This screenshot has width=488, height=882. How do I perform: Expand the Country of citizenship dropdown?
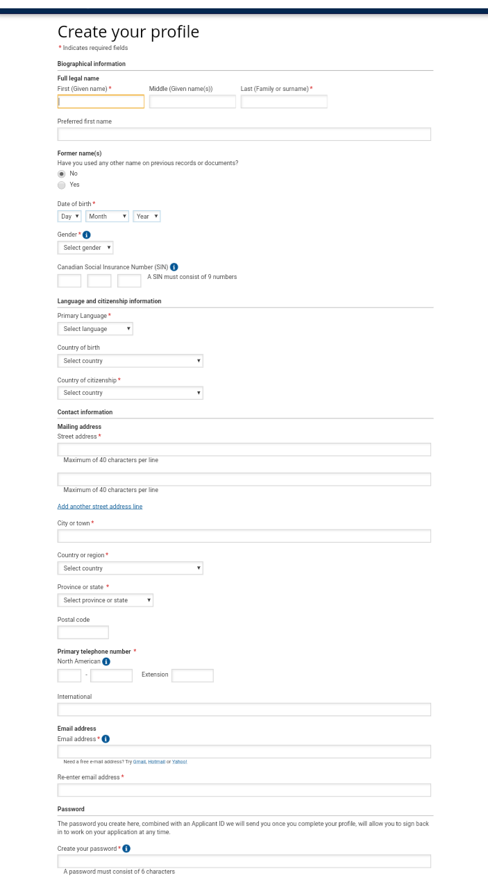click(x=130, y=393)
